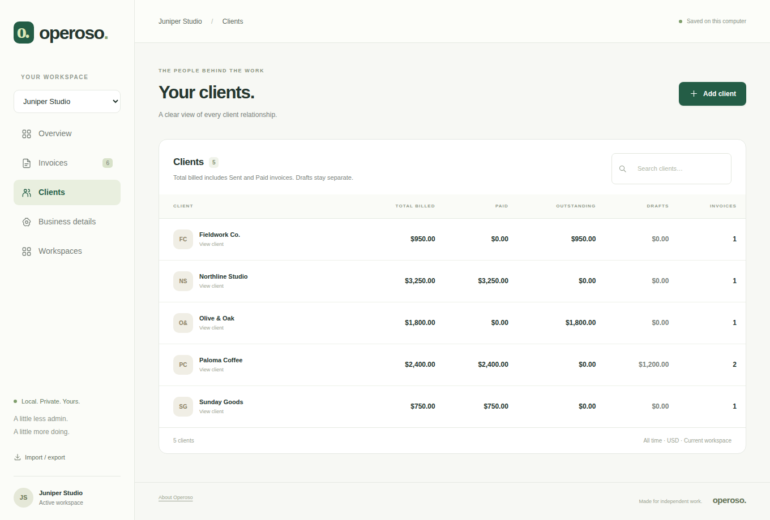This screenshot has height=520, width=770.
Task: Open the About Operoso link
Action: 176,497
